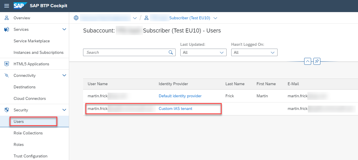Click Subscriber (Test EU10) breadcrumb link

[x=190, y=18]
